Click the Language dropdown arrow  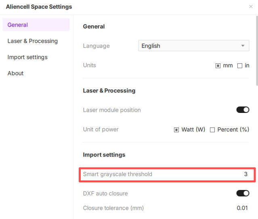pyautogui.click(x=243, y=46)
